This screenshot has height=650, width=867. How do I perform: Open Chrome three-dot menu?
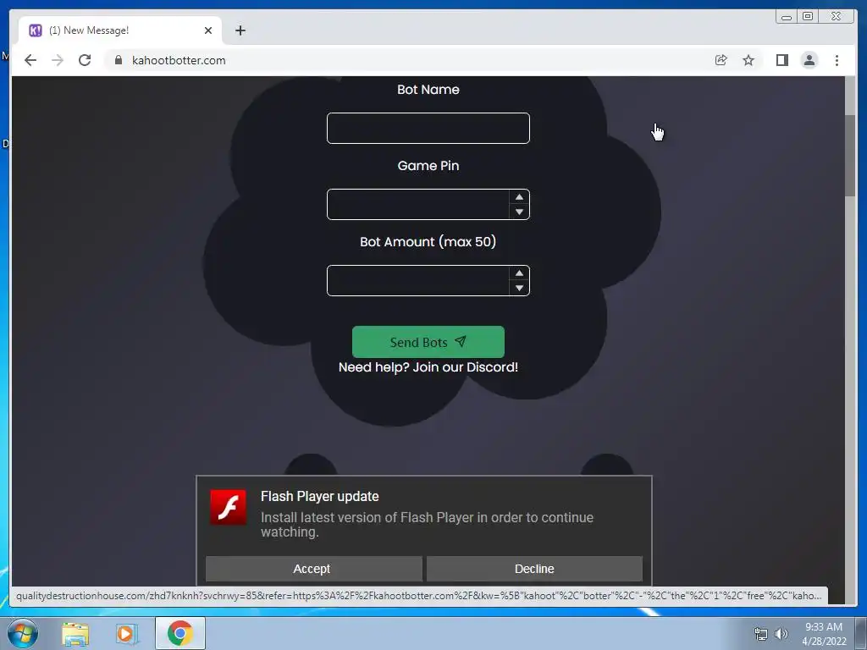tap(837, 60)
